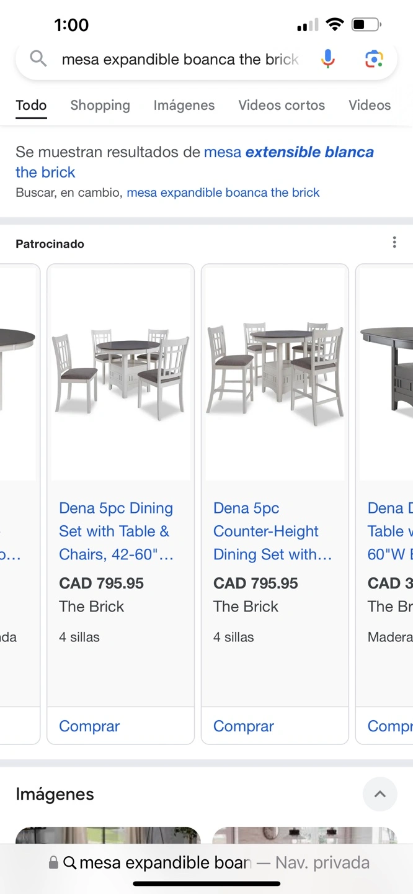
Task: Switch to the Imágenes tab
Action: point(184,105)
